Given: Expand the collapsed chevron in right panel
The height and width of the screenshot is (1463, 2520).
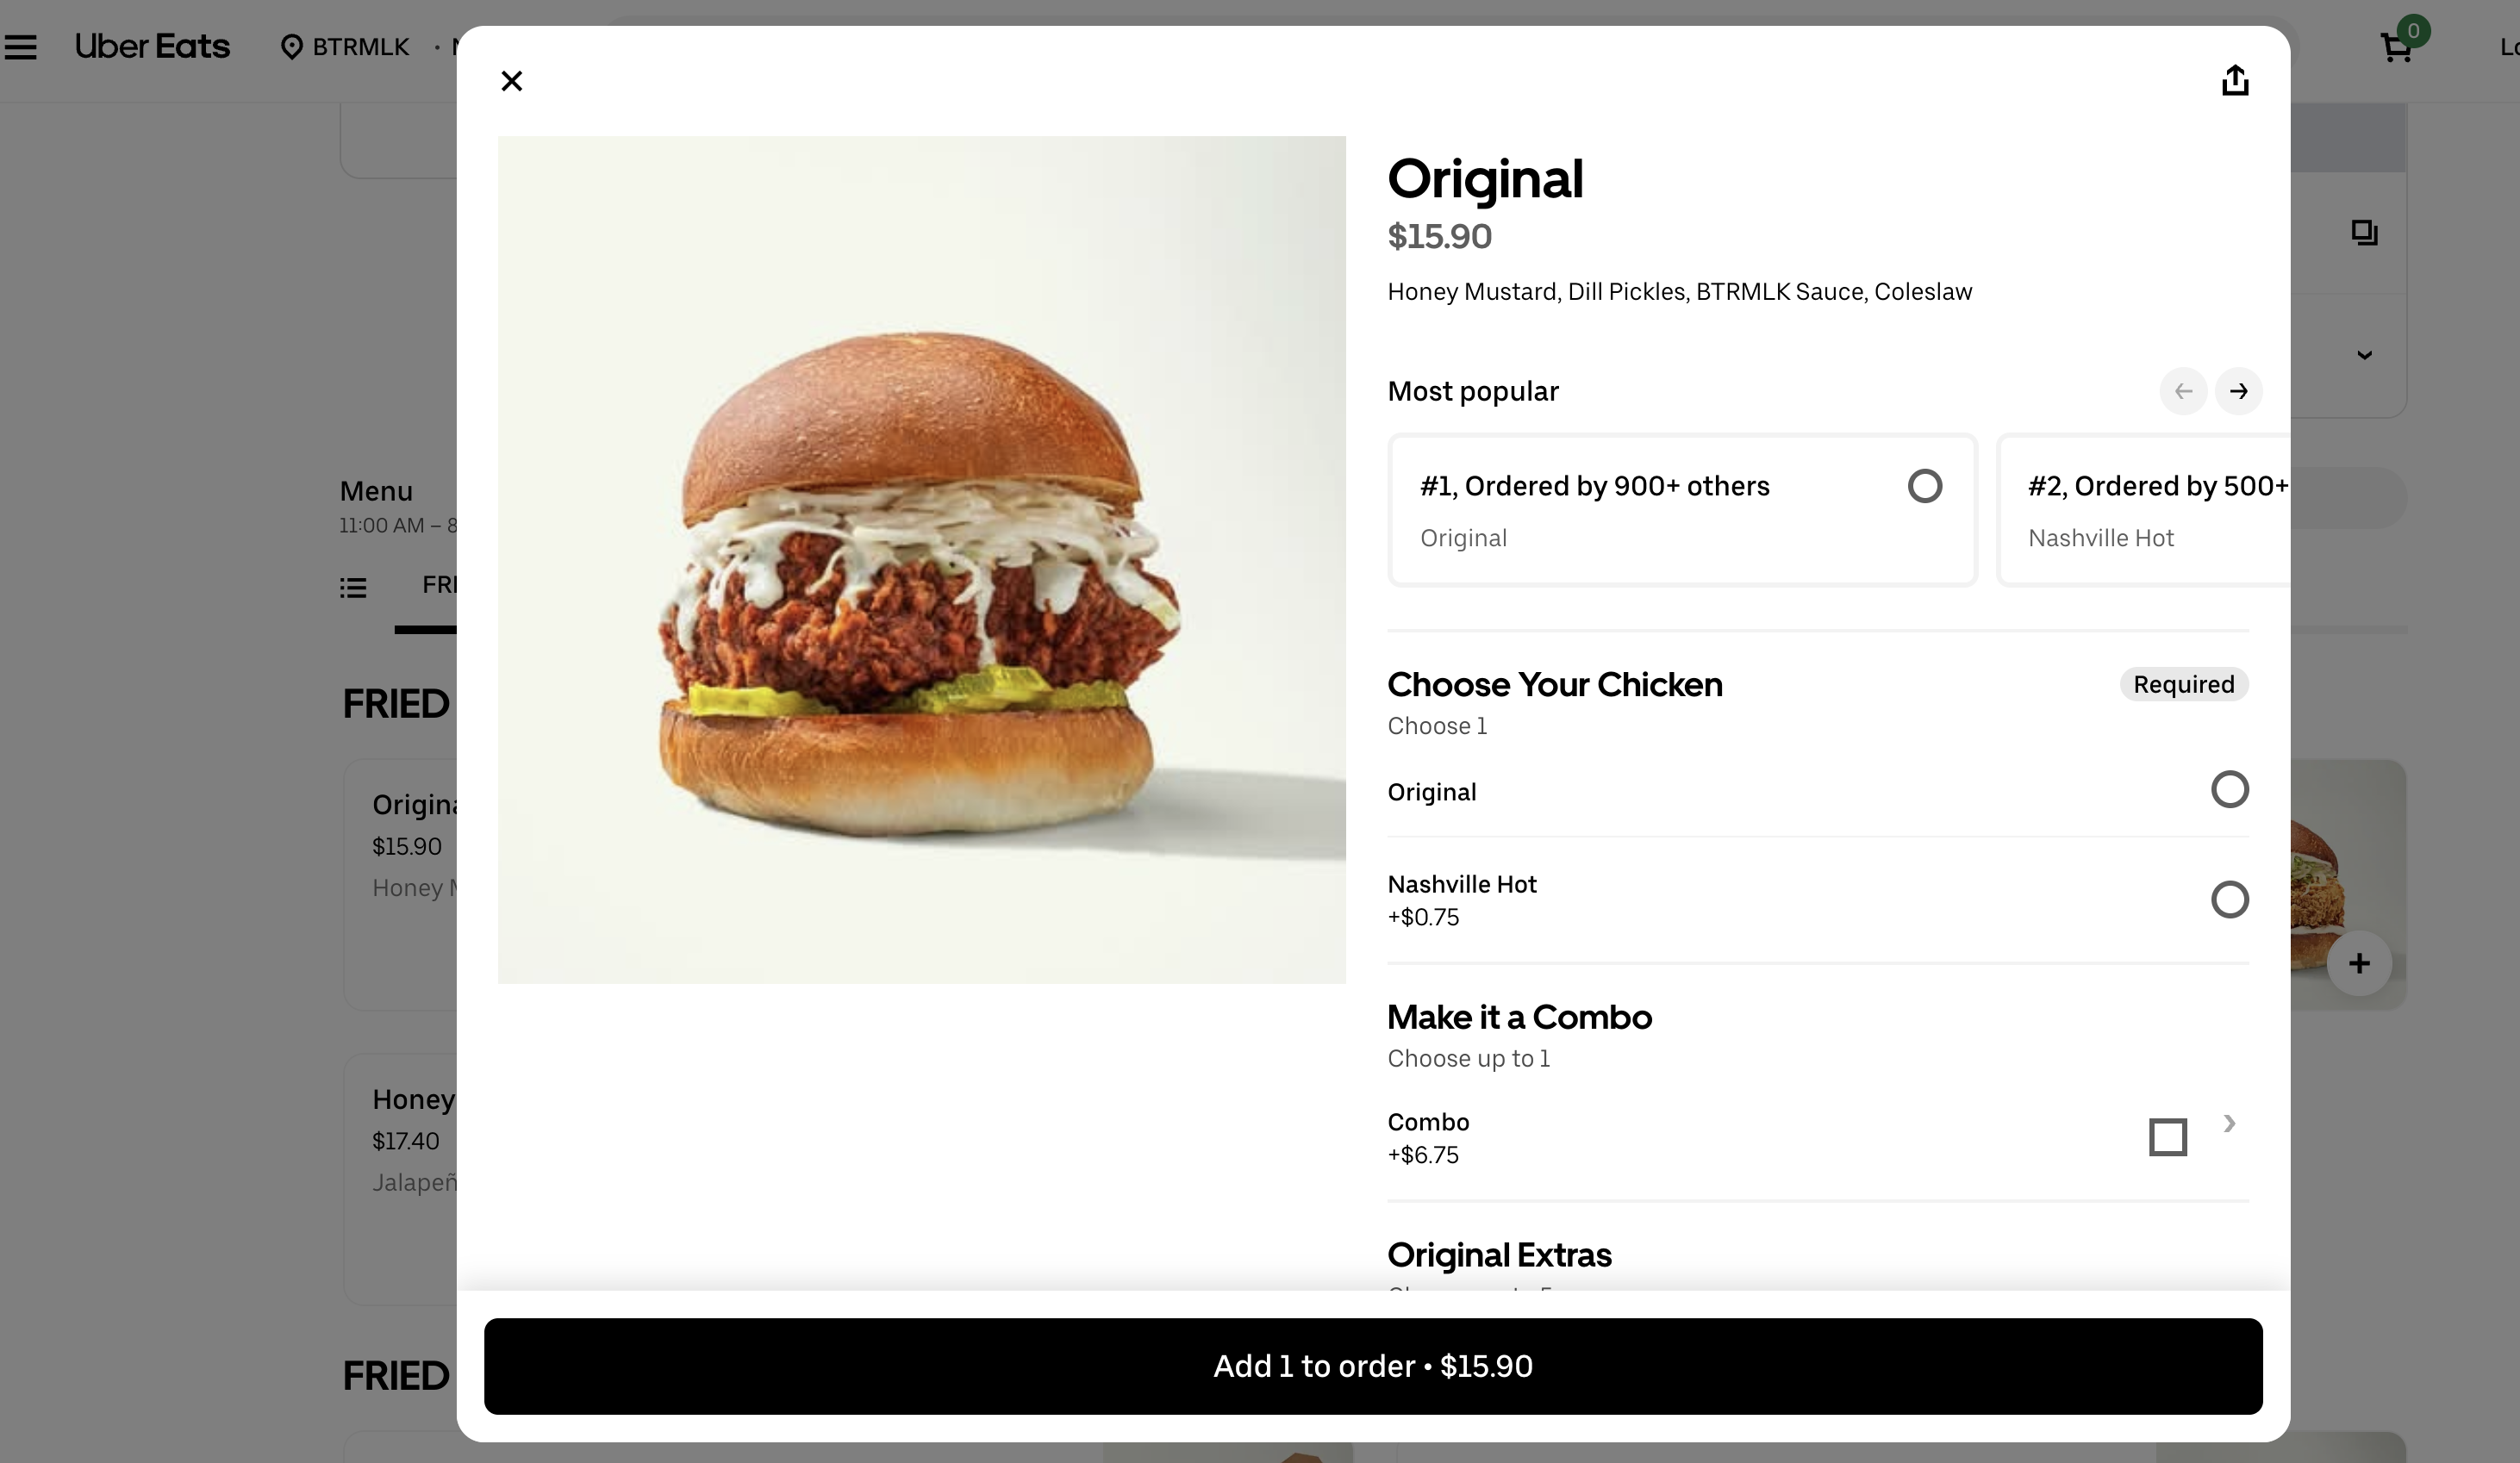Looking at the screenshot, I should pyautogui.click(x=2364, y=355).
